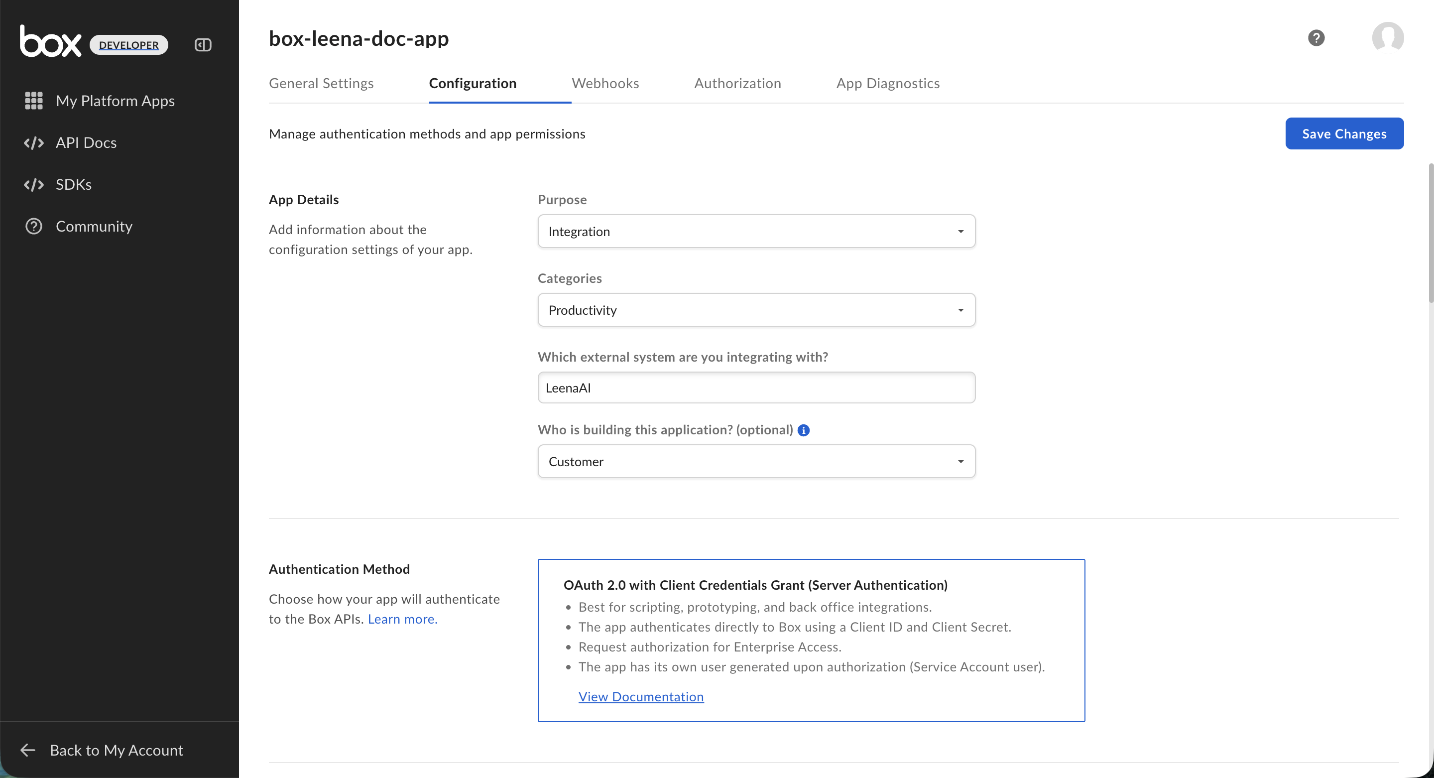Image resolution: width=1434 pixels, height=778 pixels.
Task: Expand the Purpose dropdown showing Integration
Action: 756,231
